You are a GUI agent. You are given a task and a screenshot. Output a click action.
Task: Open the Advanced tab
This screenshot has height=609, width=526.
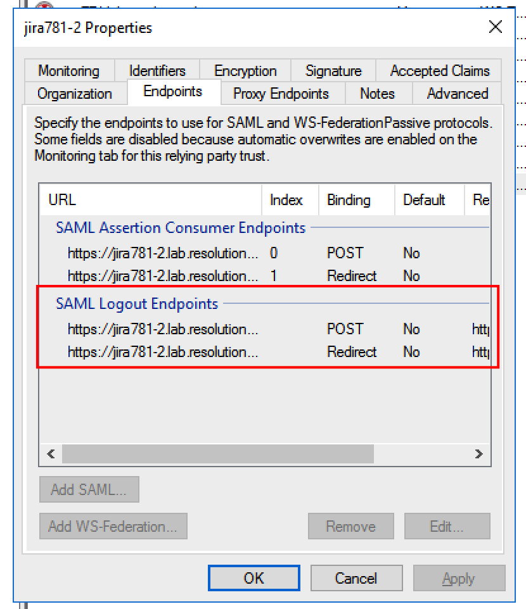(x=458, y=94)
